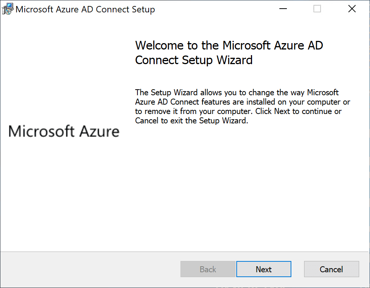Click the separator line above the footer buttons

click(185, 252)
